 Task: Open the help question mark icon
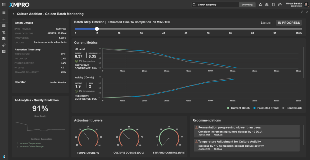(280, 5)
